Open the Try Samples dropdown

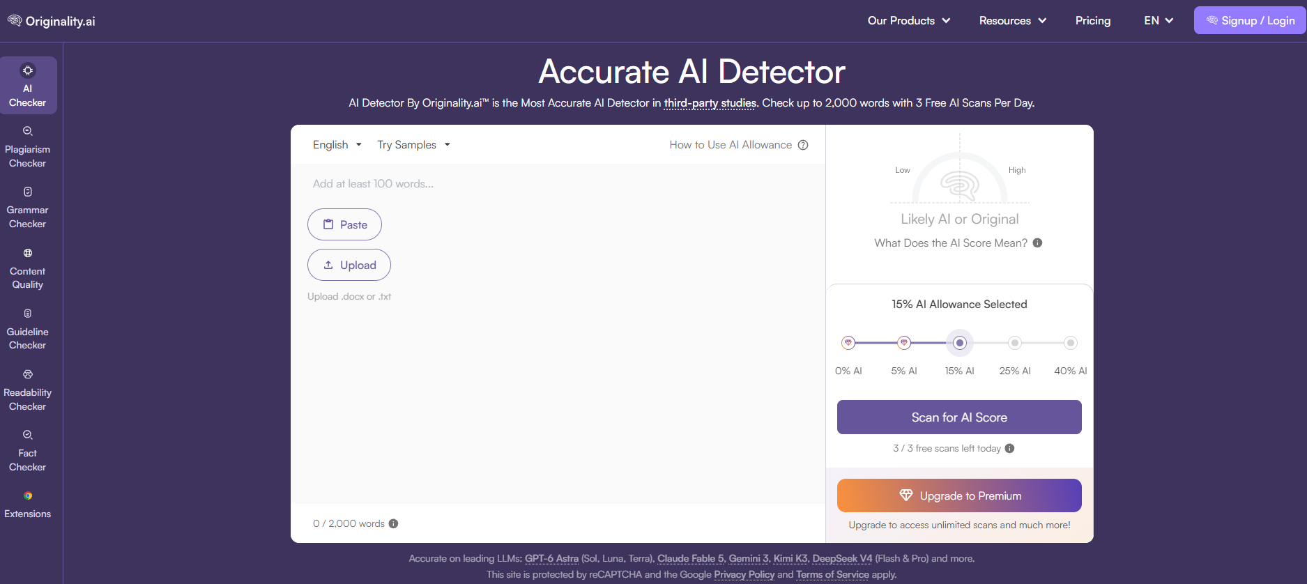click(414, 144)
